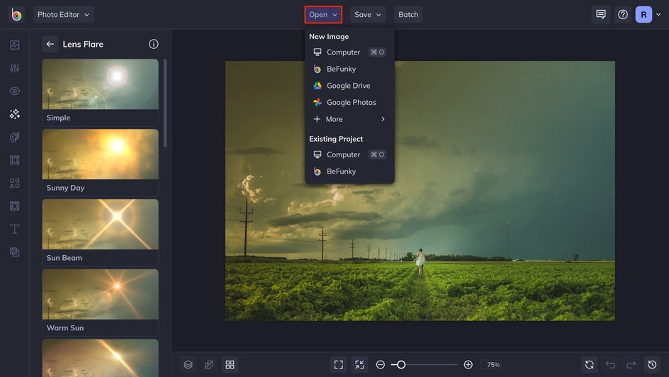This screenshot has width=669, height=377.
Task: Choose Google Drive under New Image
Action: point(349,86)
